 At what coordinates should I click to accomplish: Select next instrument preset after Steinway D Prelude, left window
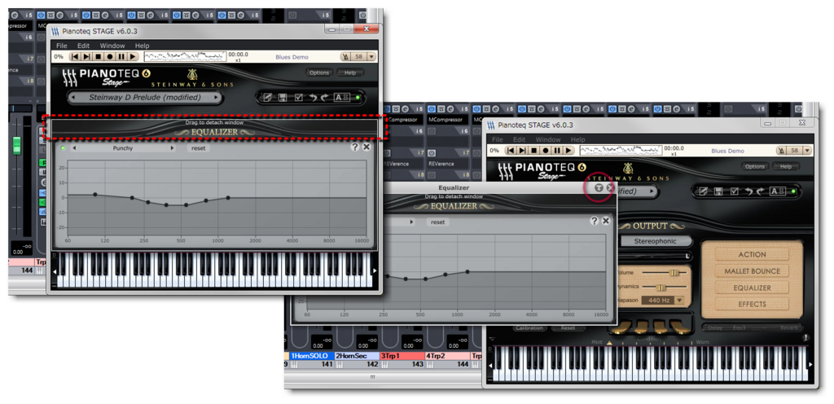216,98
